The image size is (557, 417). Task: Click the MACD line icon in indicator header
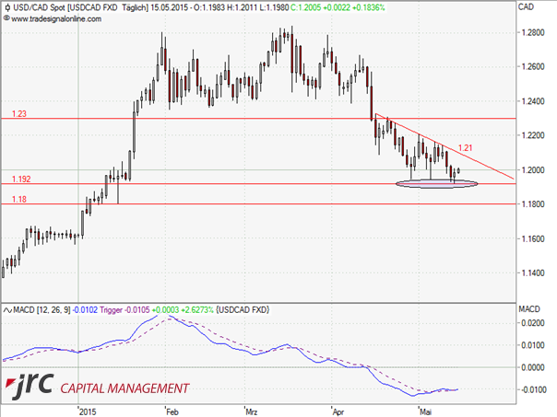click(6, 310)
